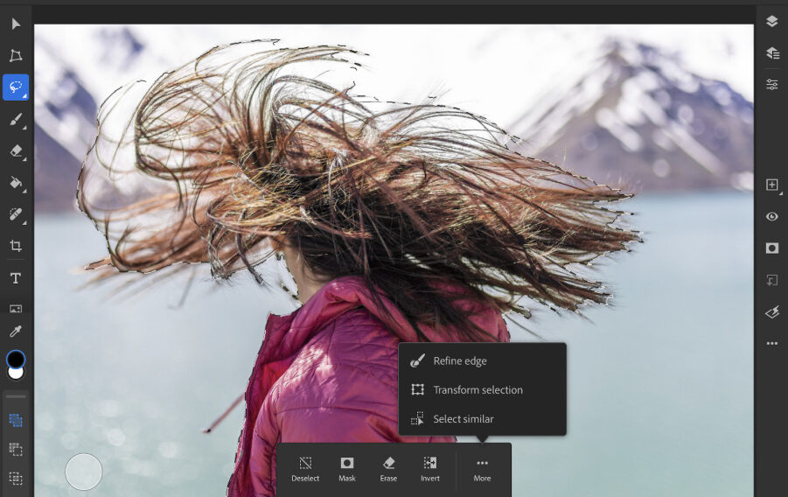
Task: Choose Transform selection from the popup
Action: coord(482,390)
